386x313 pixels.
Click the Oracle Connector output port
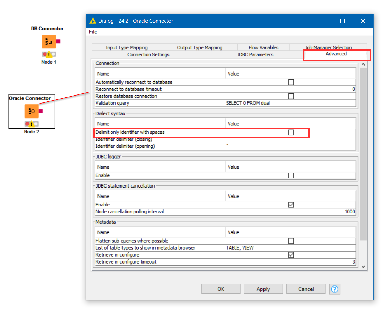coord(41,111)
